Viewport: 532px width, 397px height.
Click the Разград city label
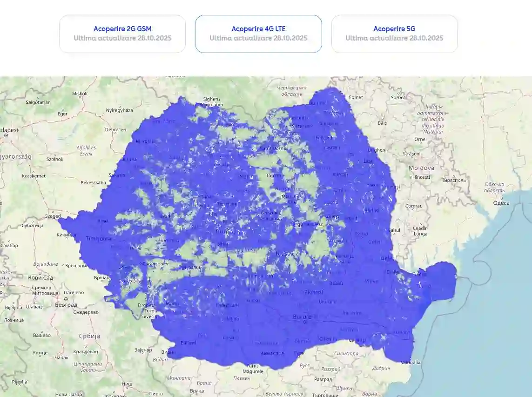point(323,379)
